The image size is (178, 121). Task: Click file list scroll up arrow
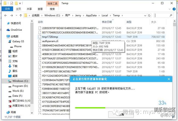pos(175,21)
